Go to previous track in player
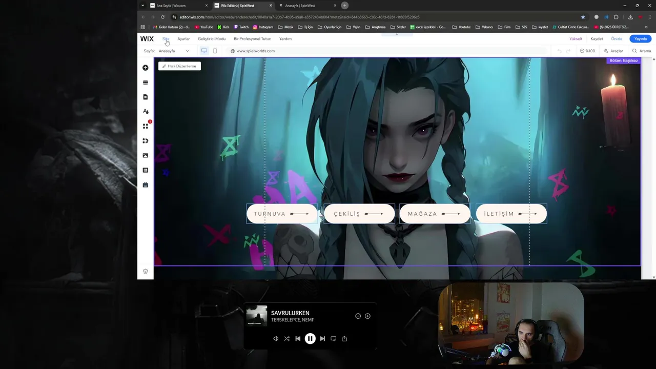Viewport: 656px width, 369px height. click(298, 339)
